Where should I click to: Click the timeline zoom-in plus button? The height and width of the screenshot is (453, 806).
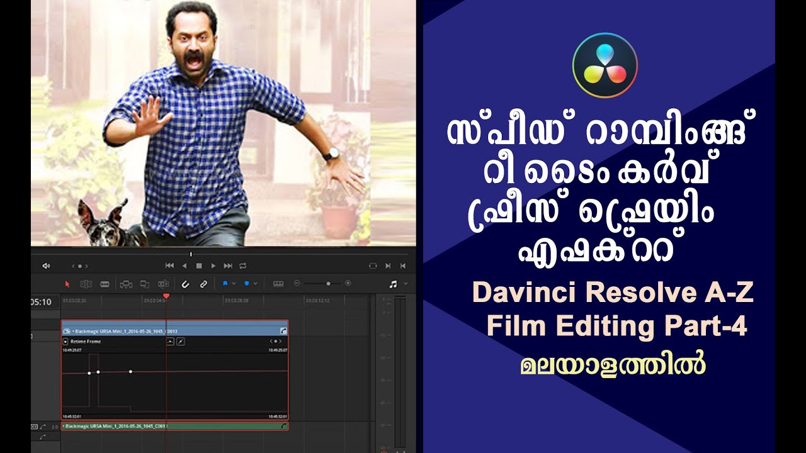pyautogui.click(x=348, y=283)
